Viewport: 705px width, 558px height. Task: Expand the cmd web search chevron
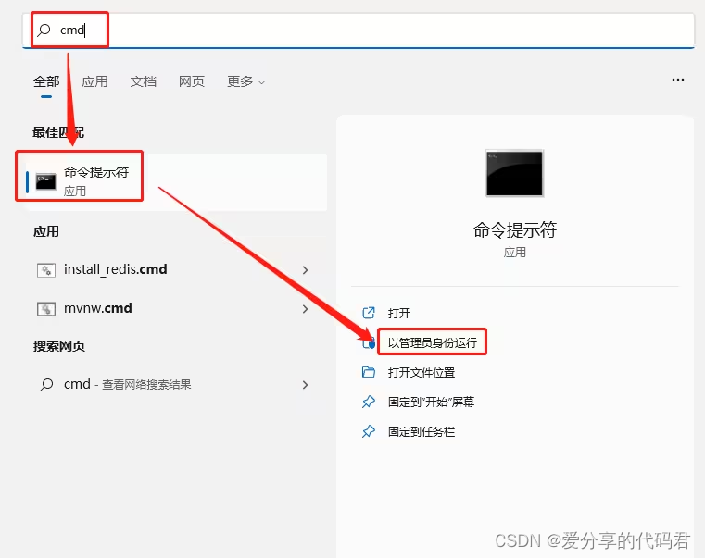tap(306, 385)
